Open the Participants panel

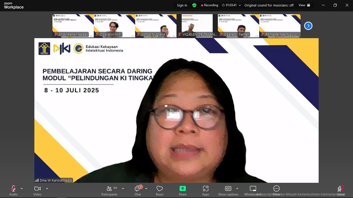click(109, 191)
